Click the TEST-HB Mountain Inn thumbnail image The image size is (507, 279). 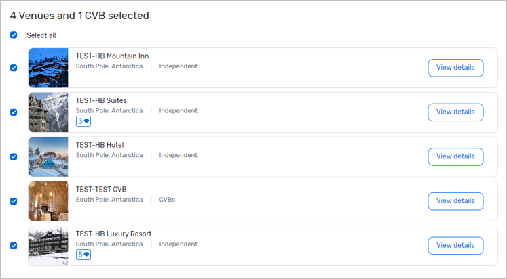pos(48,68)
